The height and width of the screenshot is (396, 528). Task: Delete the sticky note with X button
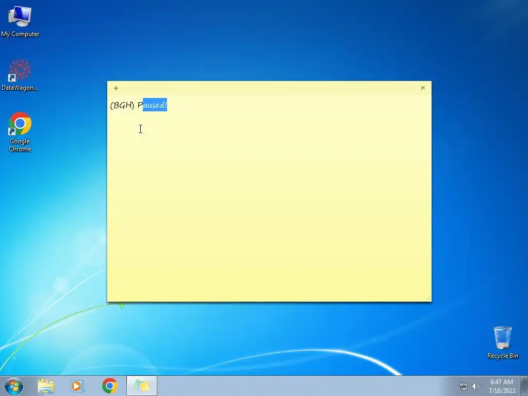pyautogui.click(x=423, y=88)
